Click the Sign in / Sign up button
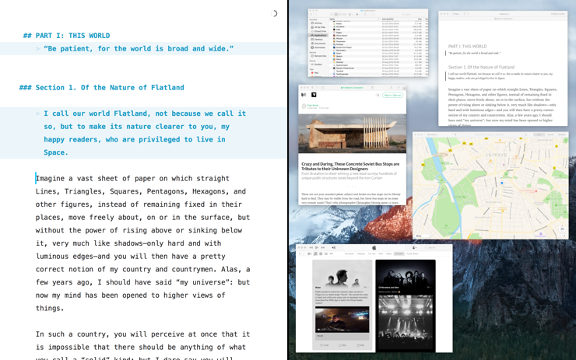The height and width of the screenshot is (360, 576). click(393, 95)
